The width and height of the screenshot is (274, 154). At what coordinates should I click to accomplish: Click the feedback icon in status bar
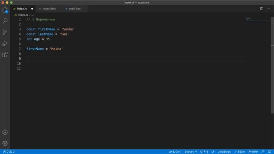click(263, 151)
